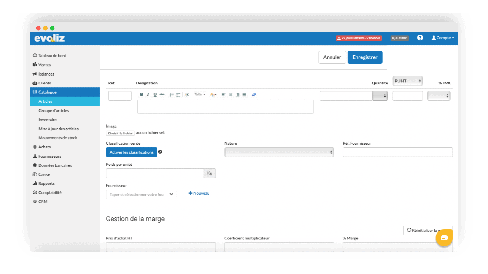
Task: Open the quantity unit dropdown
Action: click(380, 96)
